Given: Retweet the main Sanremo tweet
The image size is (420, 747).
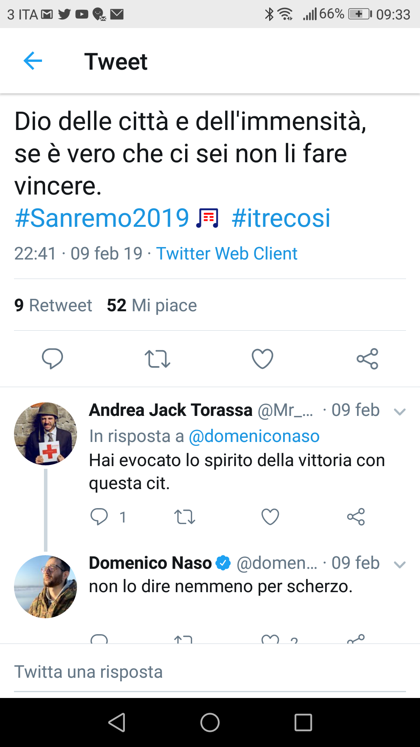Looking at the screenshot, I should tap(157, 359).
